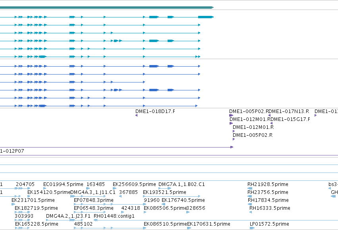338x230 pixels.
Task: Select the DME1-018D17.F feature label
Action: coord(155,111)
